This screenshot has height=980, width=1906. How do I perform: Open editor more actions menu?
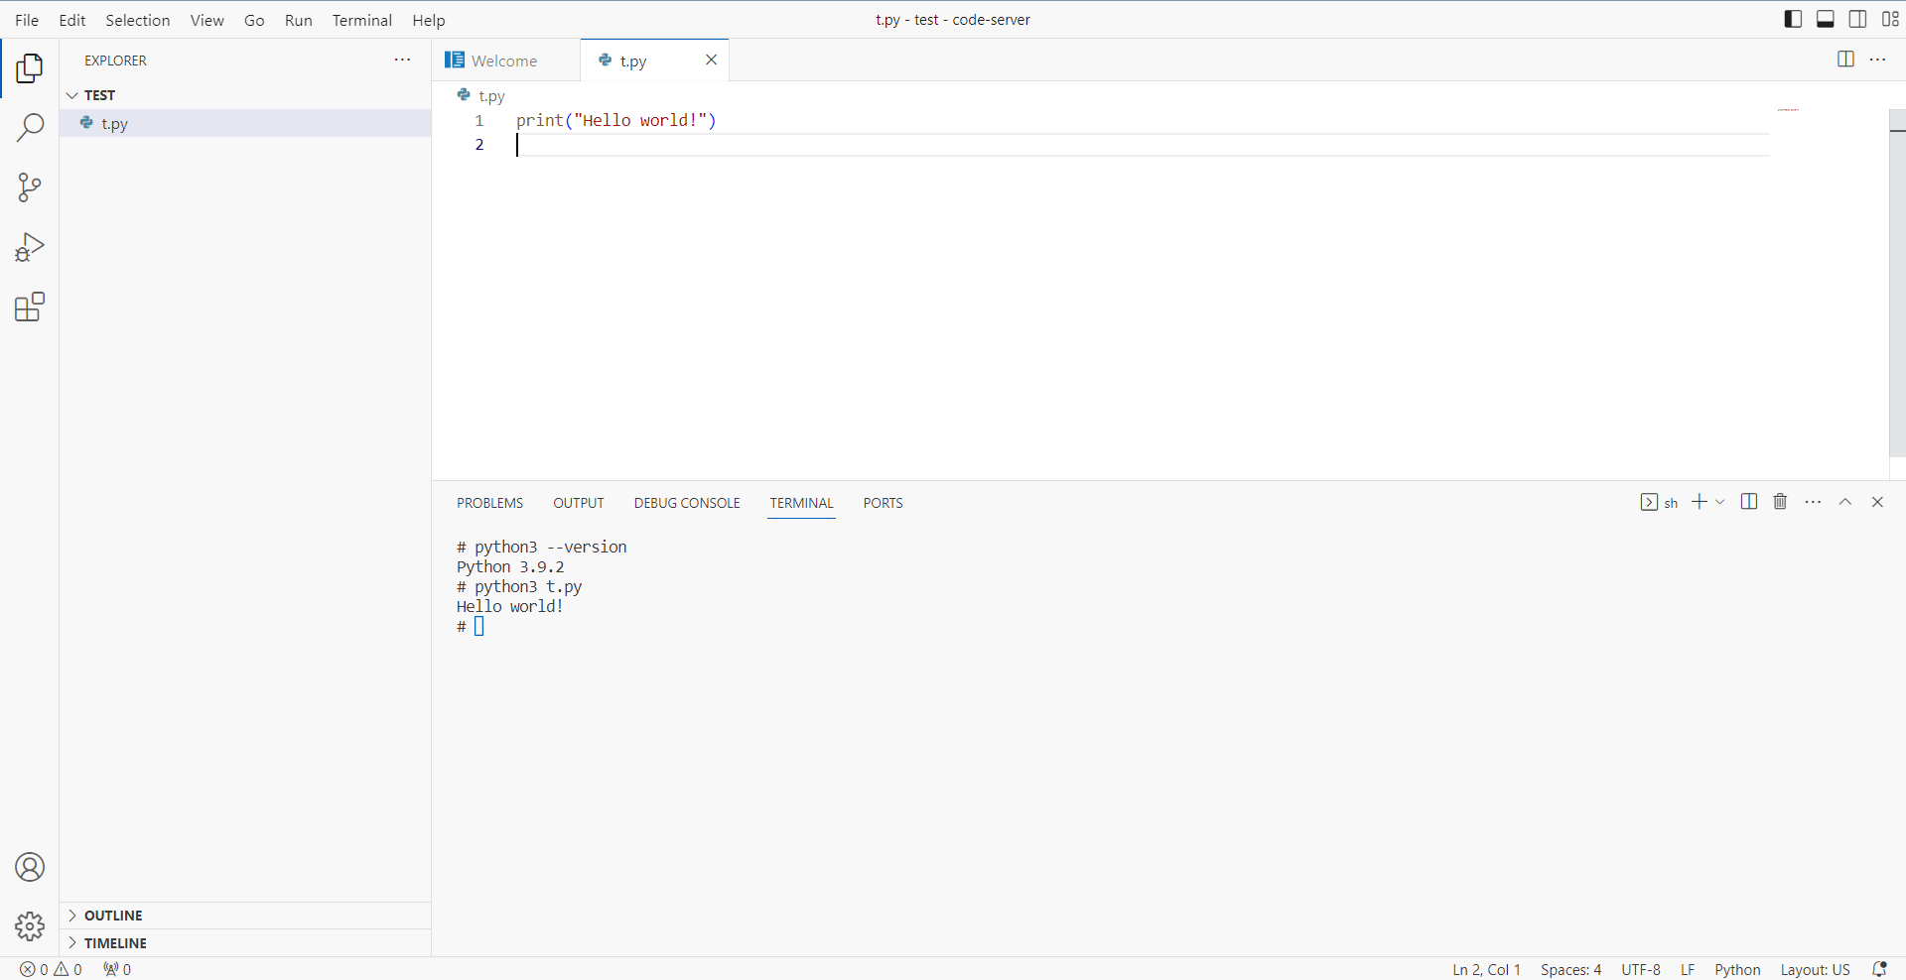pos(1877,60)
